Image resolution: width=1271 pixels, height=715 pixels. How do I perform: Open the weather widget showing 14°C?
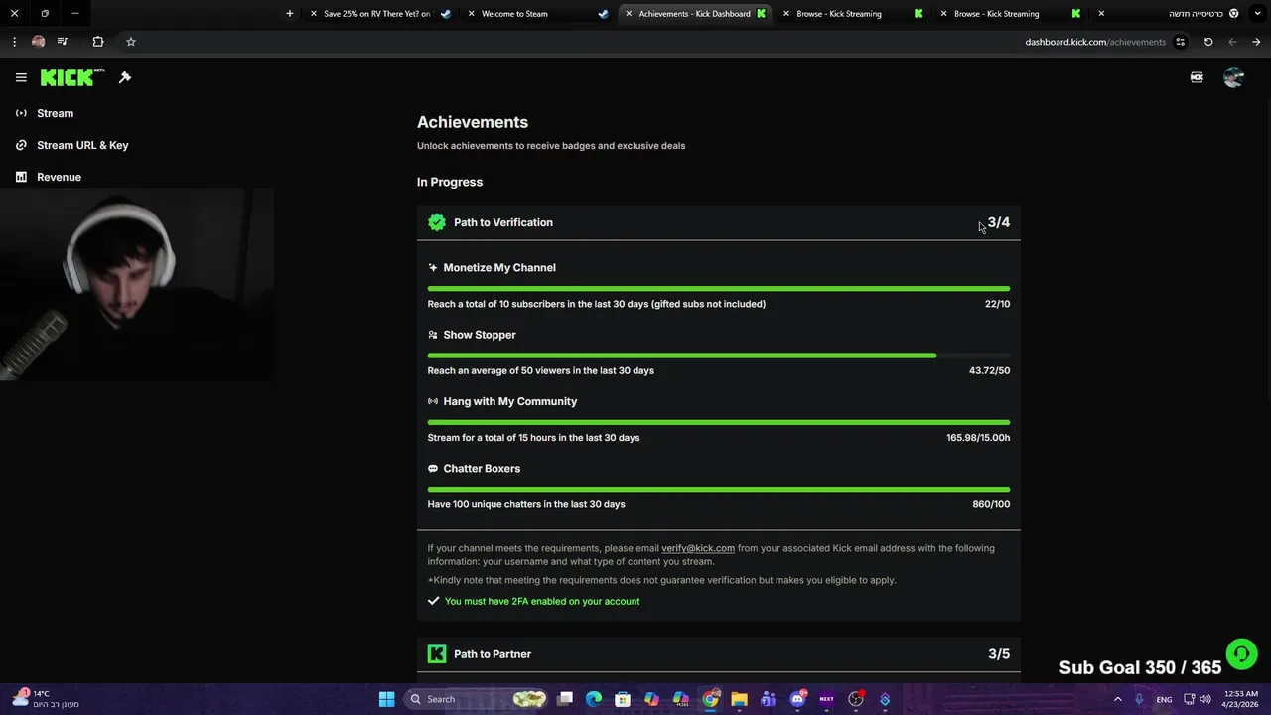click(x=45, y=699)
